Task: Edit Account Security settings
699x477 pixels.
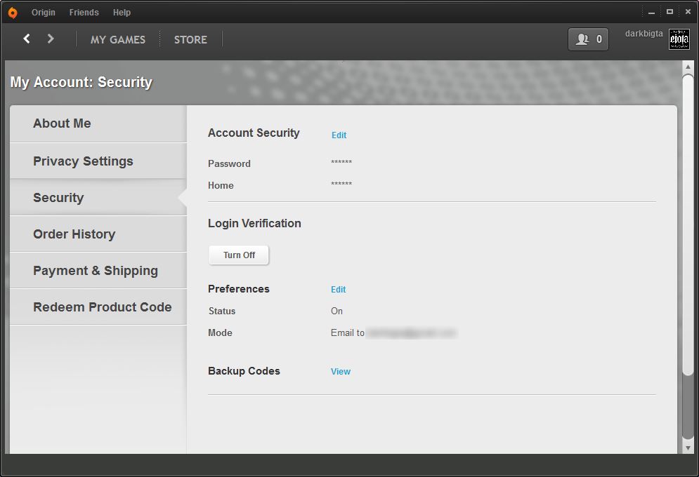Action: coord(339,135)
